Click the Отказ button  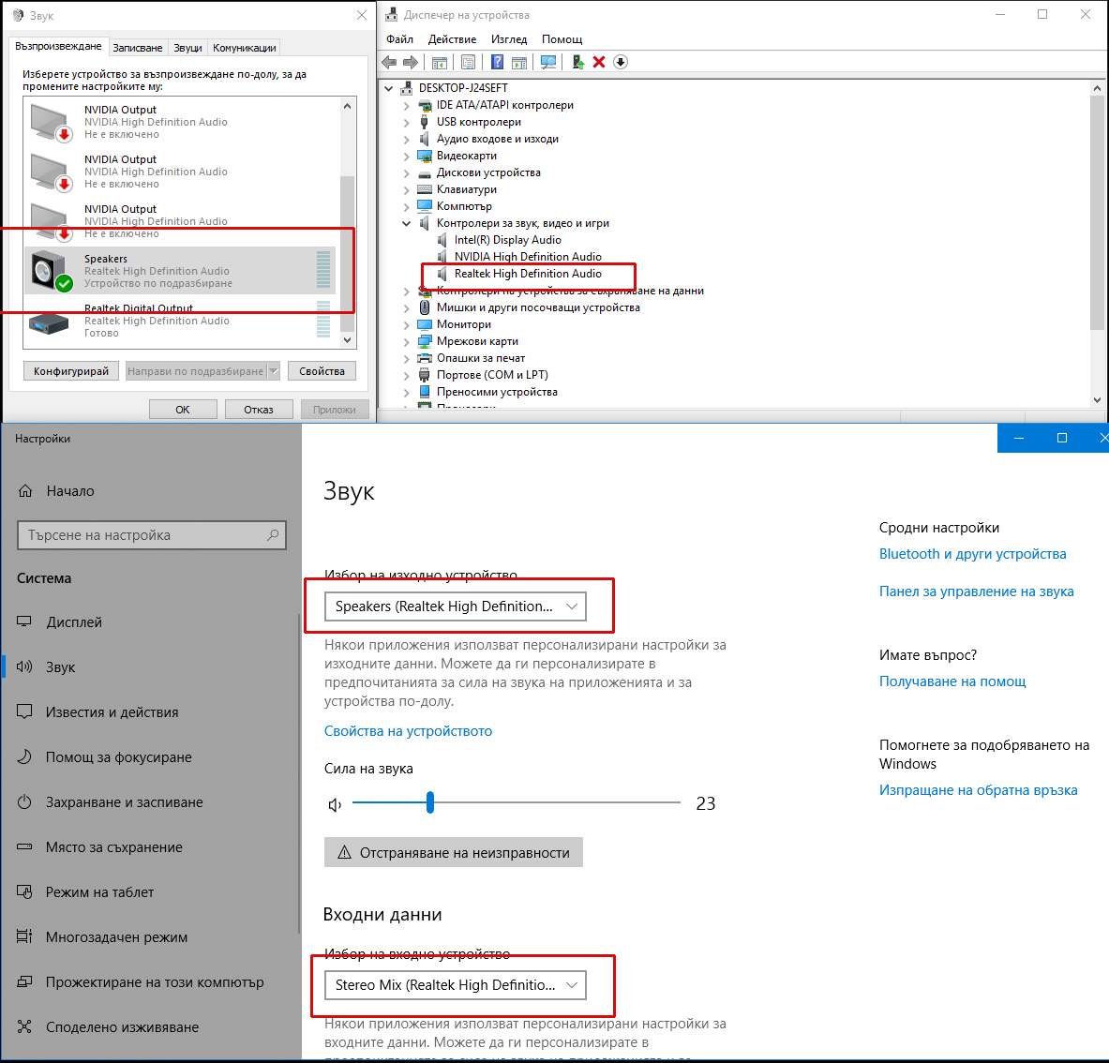(259, 410)
